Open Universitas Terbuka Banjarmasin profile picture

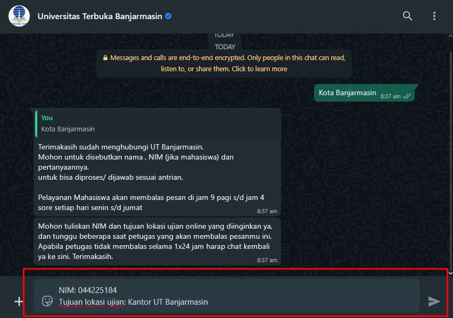[19, 16]
